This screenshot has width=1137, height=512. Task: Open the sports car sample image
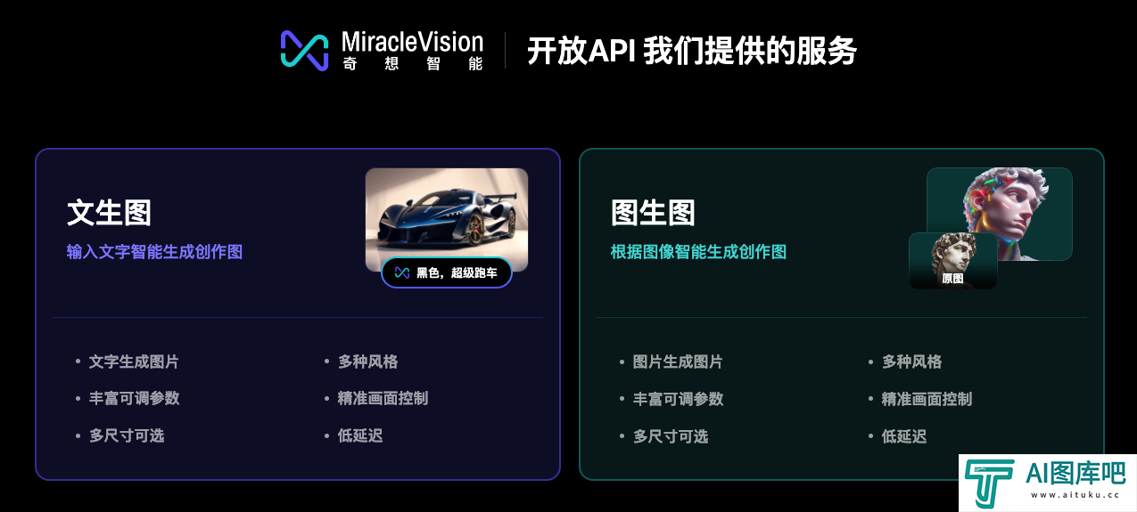[447, 219]
